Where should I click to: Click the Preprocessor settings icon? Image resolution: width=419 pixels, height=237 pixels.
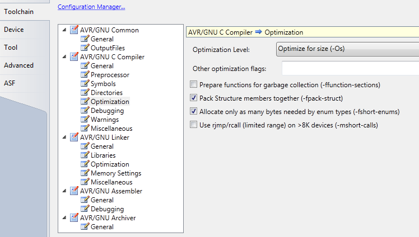85,74
